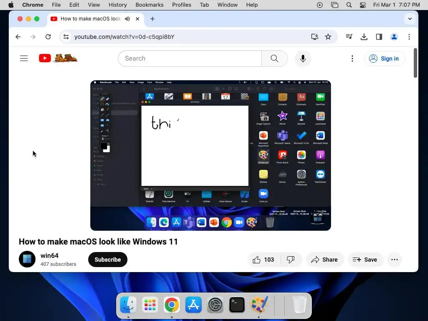Image resolution: width=428 pixels, height=321 pixels.
Task: Open the Window menu
Action: pos(227,5)
